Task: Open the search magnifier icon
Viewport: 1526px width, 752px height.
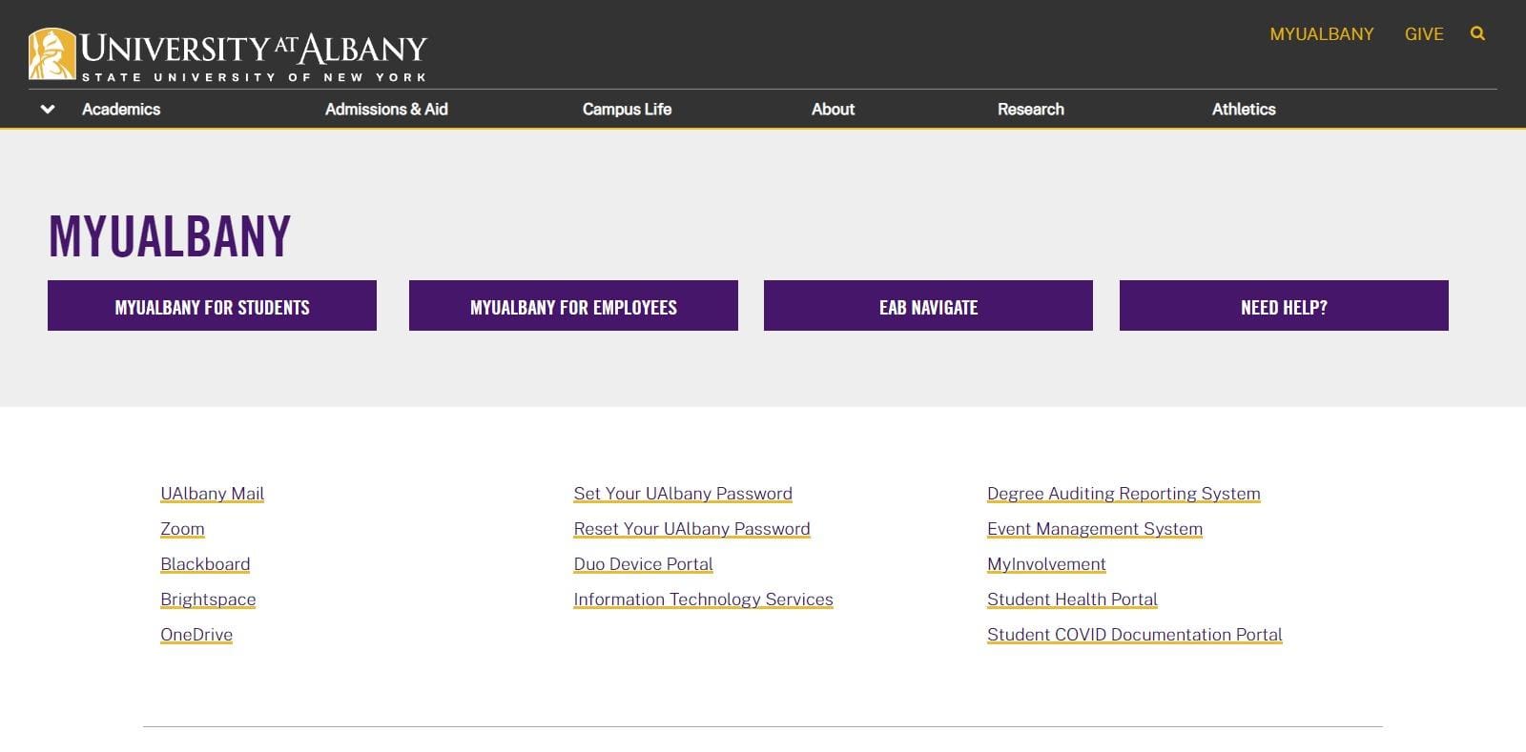Action: pos(1477,33)
